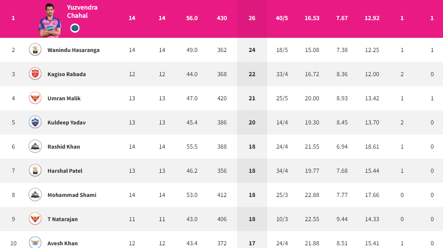Screen dimensions: 443x248
Task: Open Wanindu Hasaranga's player link
Action: [74, 50]
